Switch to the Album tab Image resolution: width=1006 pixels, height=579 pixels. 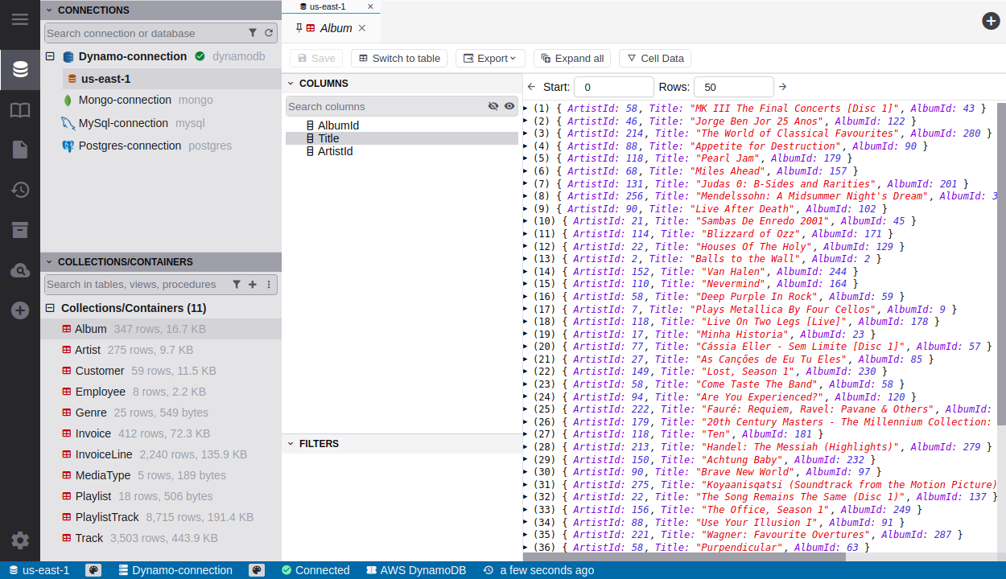[x=336, y=28]
